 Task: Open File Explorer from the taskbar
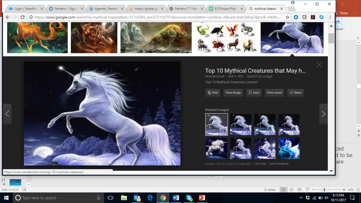(124, 198)
